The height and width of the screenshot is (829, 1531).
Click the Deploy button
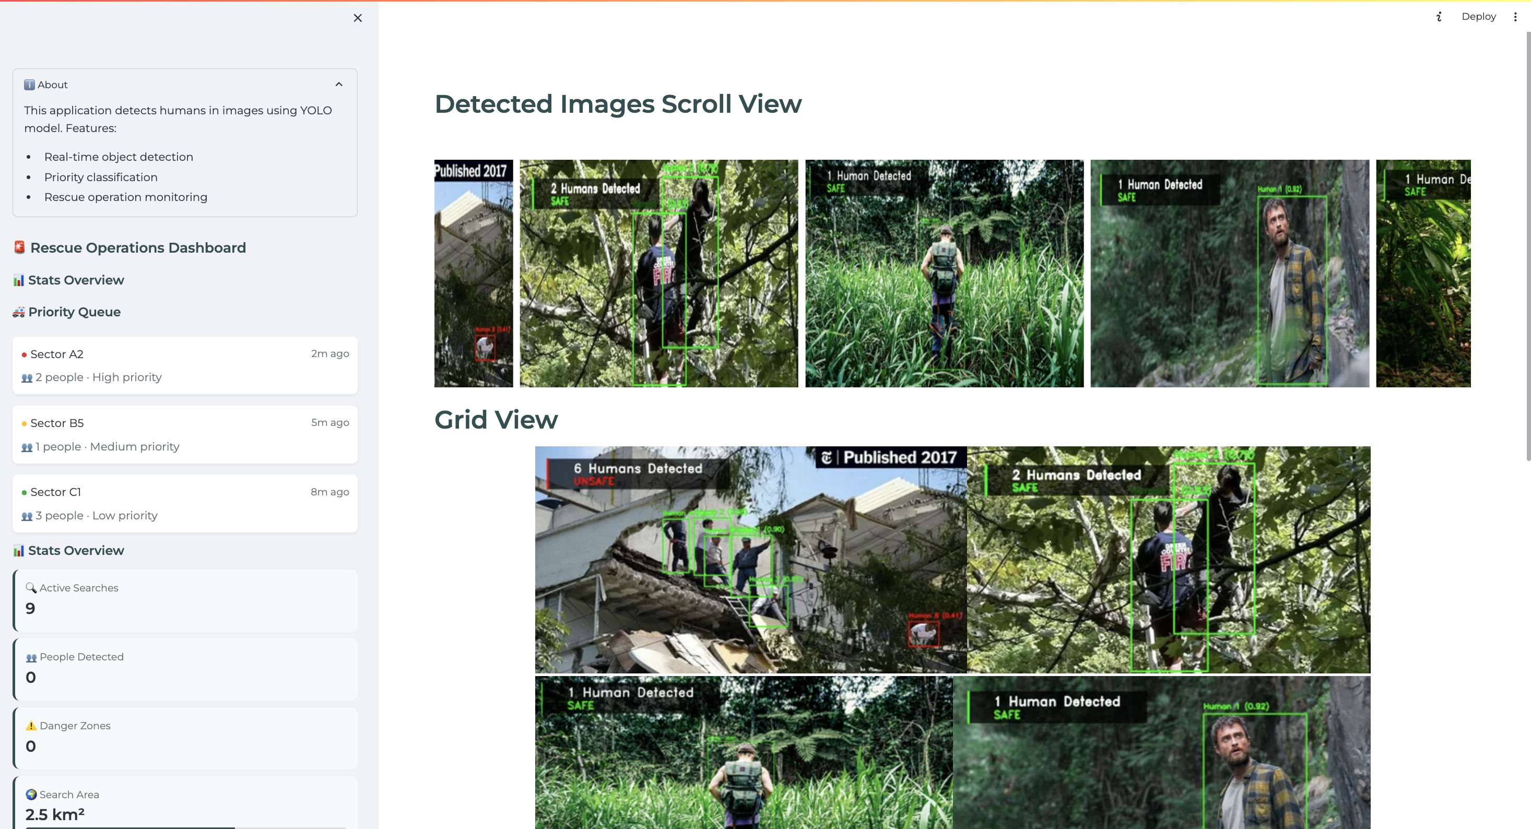1478,17
